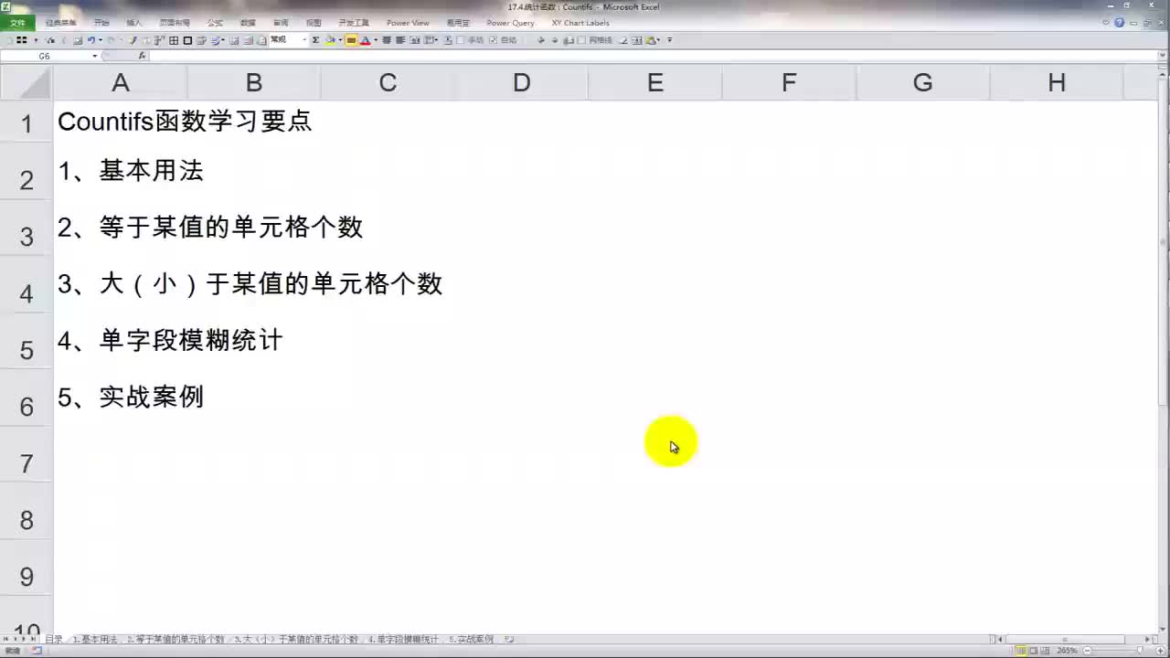Open the fill color dropdown arrow
This screenshot has height=658, width=1170.
point(340,40)
